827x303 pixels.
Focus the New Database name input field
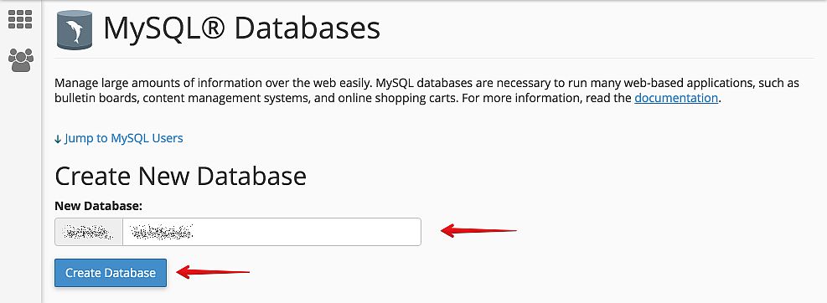pyautogui.click(x=271, y=232)
